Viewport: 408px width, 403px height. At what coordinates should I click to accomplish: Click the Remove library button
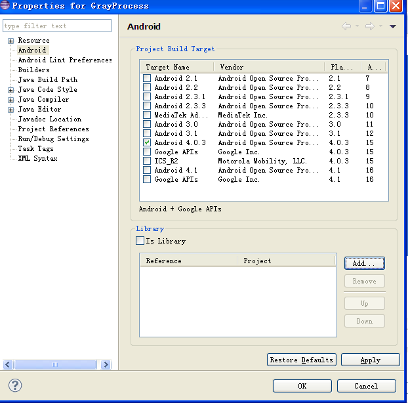pos(365,281)
